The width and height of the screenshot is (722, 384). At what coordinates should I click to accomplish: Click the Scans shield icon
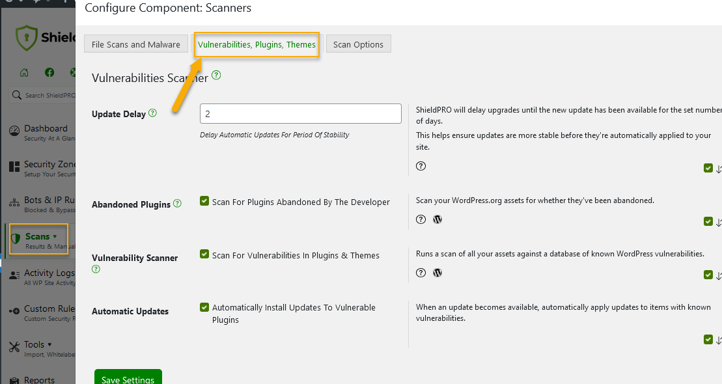pos(15,238)
